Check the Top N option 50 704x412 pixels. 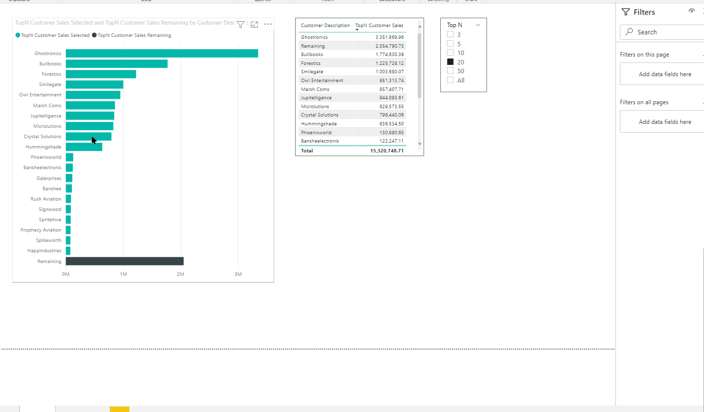click(450, 71)
